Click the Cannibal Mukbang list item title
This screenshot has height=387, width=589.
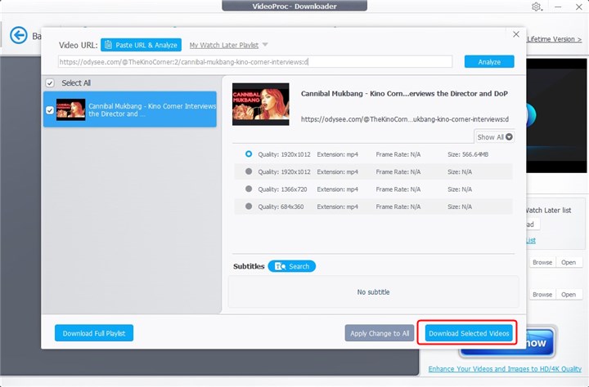152,110
